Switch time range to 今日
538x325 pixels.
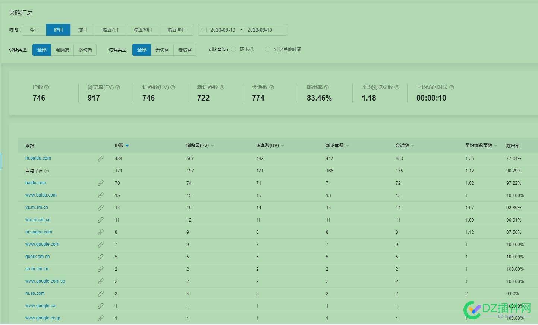[x=34, y=30]
